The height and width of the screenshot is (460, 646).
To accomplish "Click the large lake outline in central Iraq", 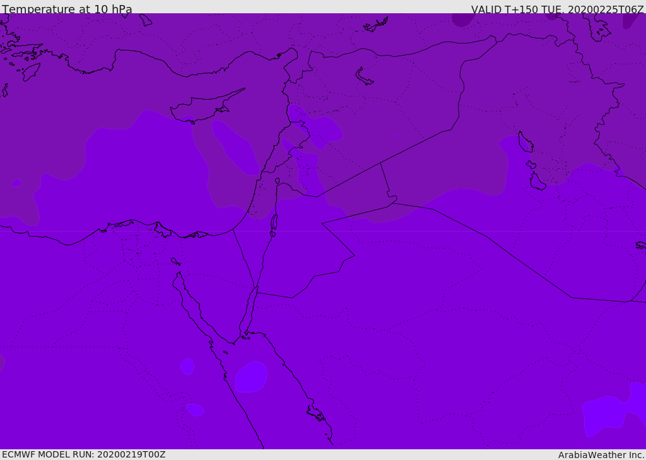I will pos(525,143).
